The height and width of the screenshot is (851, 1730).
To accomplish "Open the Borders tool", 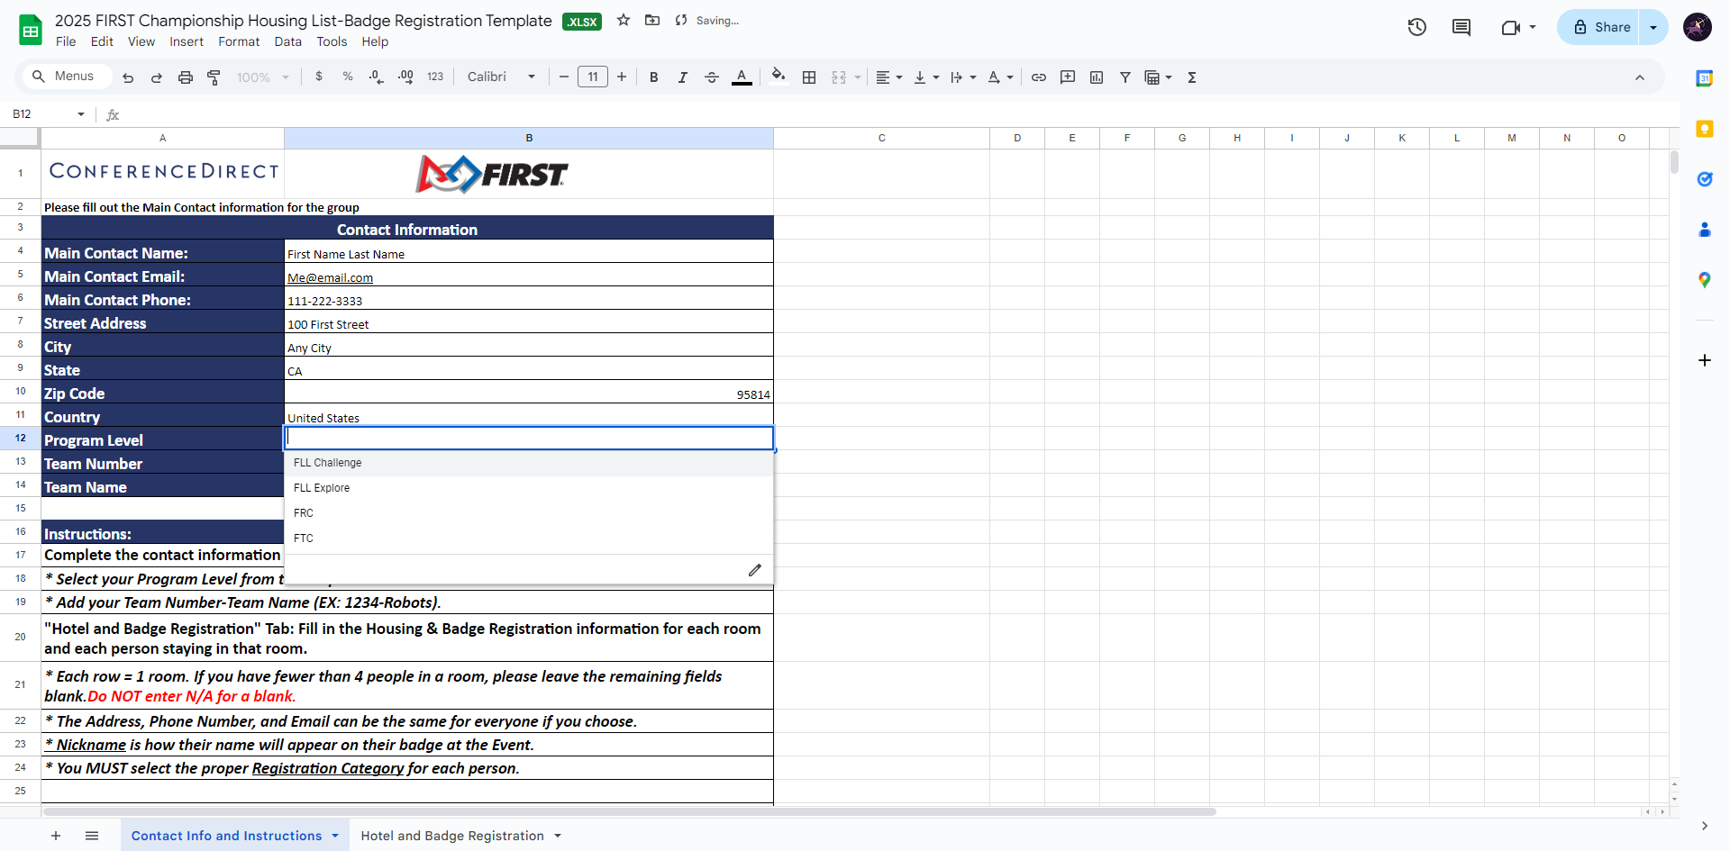I will tap(809, 77).
